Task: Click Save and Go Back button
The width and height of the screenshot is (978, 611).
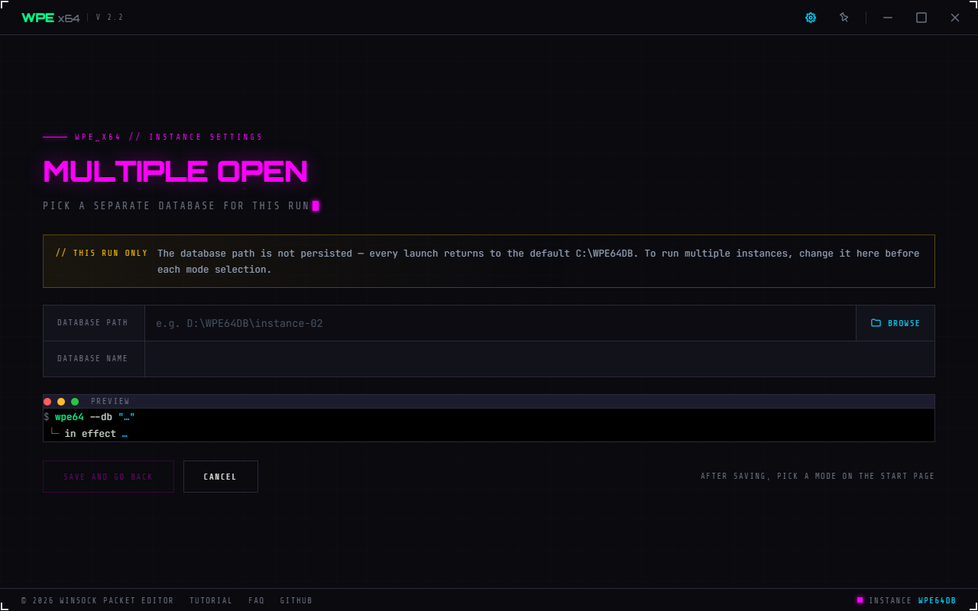Action: pos(108,477)
